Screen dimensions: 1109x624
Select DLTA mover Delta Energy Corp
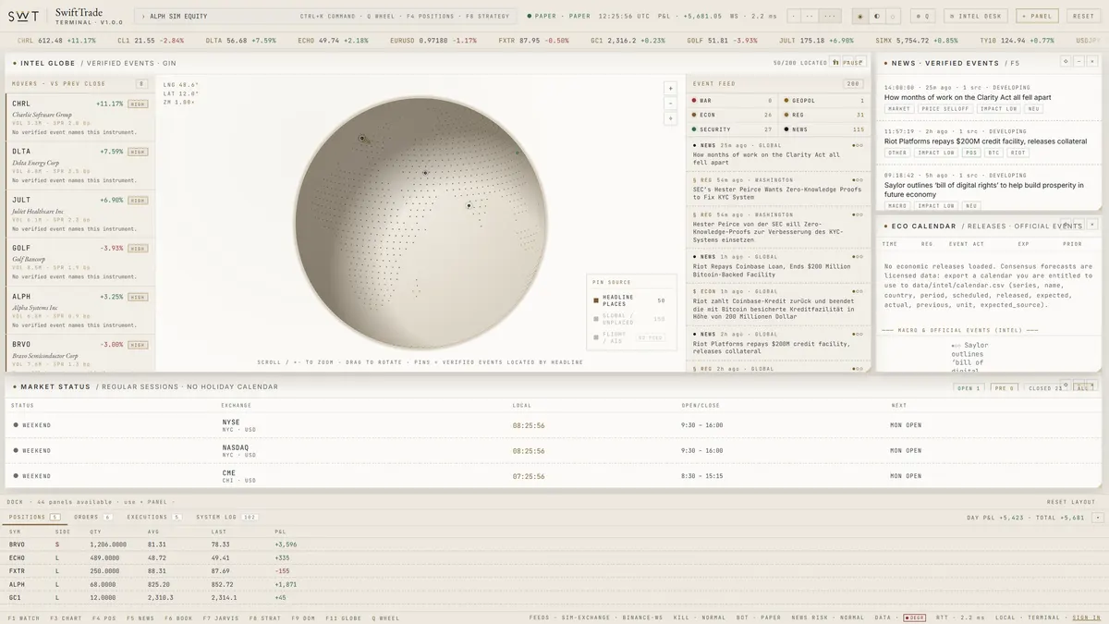point(81,166)
